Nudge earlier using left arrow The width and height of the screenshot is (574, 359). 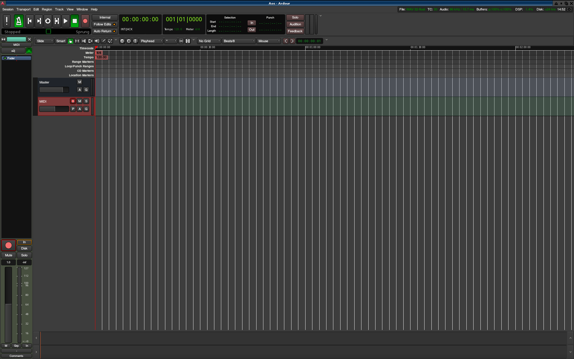coord(286,41)
